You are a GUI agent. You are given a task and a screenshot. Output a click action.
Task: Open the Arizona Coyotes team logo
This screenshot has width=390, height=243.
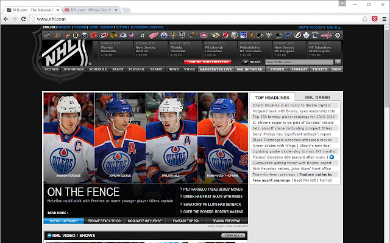[66, 35]
